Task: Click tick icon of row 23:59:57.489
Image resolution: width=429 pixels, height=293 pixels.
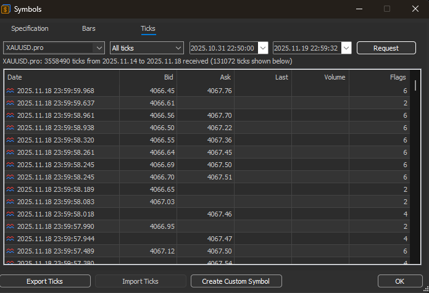Action: coord(10,251)
